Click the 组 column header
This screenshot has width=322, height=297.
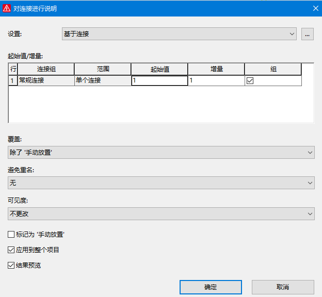[x=273, y=69]
